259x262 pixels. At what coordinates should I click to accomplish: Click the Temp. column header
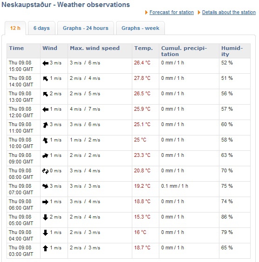145,51
